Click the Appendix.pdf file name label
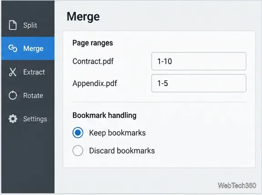 pos(95,83)
